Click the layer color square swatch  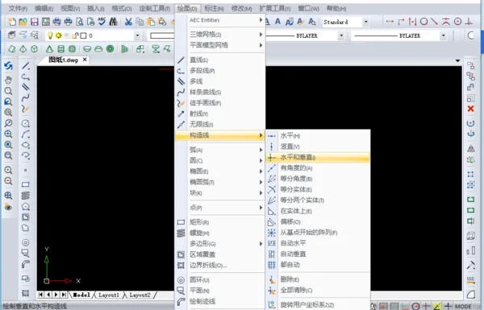point(83,35)
